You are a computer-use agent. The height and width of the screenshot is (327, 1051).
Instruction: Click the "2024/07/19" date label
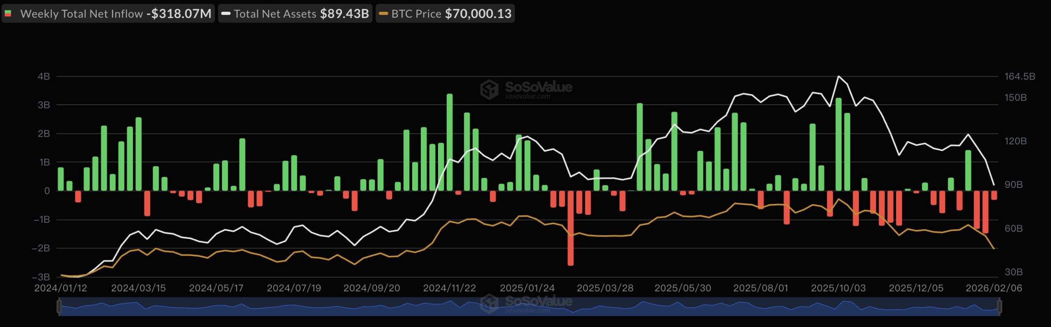[294, 288]
